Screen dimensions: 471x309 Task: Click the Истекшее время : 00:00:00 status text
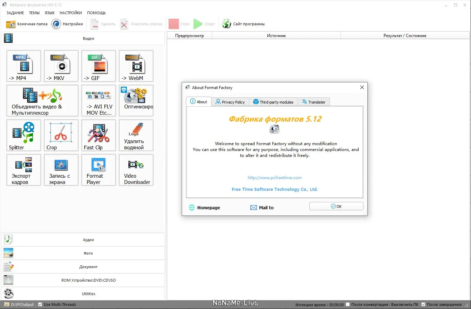coord(319,304)
